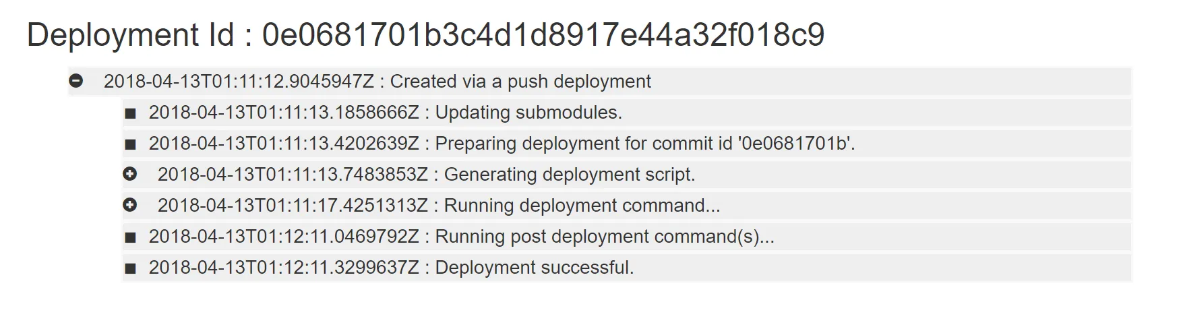Click the 'Deployment Id' heading label
The image size is (1181, 327).
pos(131,34)
